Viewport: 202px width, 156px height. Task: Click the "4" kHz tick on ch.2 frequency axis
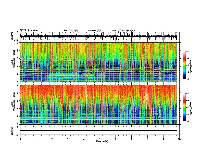tap(18, 109)
